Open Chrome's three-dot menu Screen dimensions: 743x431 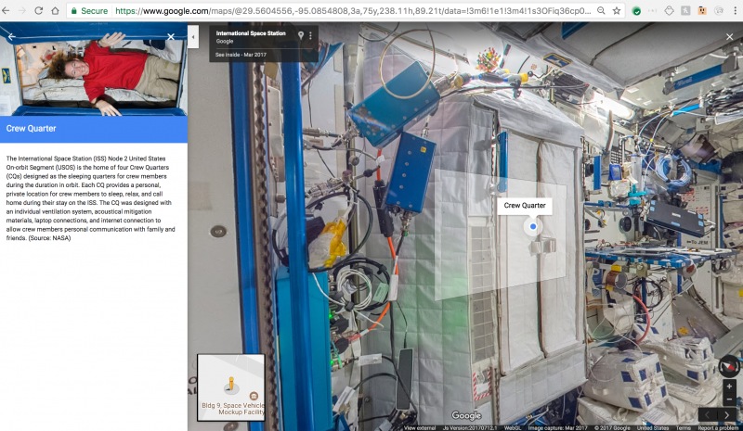click(x=733, y=10)
